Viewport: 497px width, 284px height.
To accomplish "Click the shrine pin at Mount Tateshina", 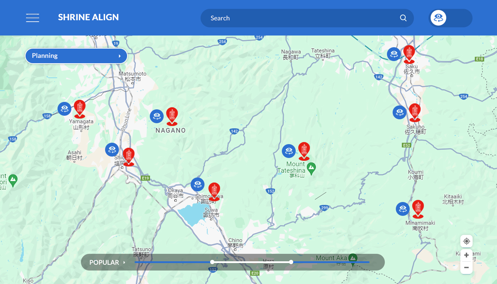I will click(304, 151).
